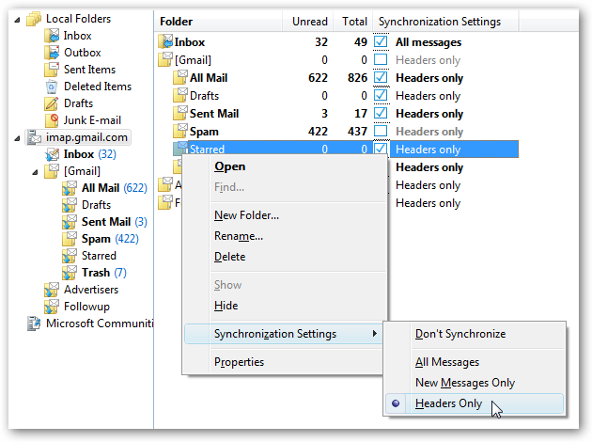Image resolution: width=592 pixels, height=442 pixels.
Task: Choose New Folder... in context menu
Action: [x=246, y=215]
